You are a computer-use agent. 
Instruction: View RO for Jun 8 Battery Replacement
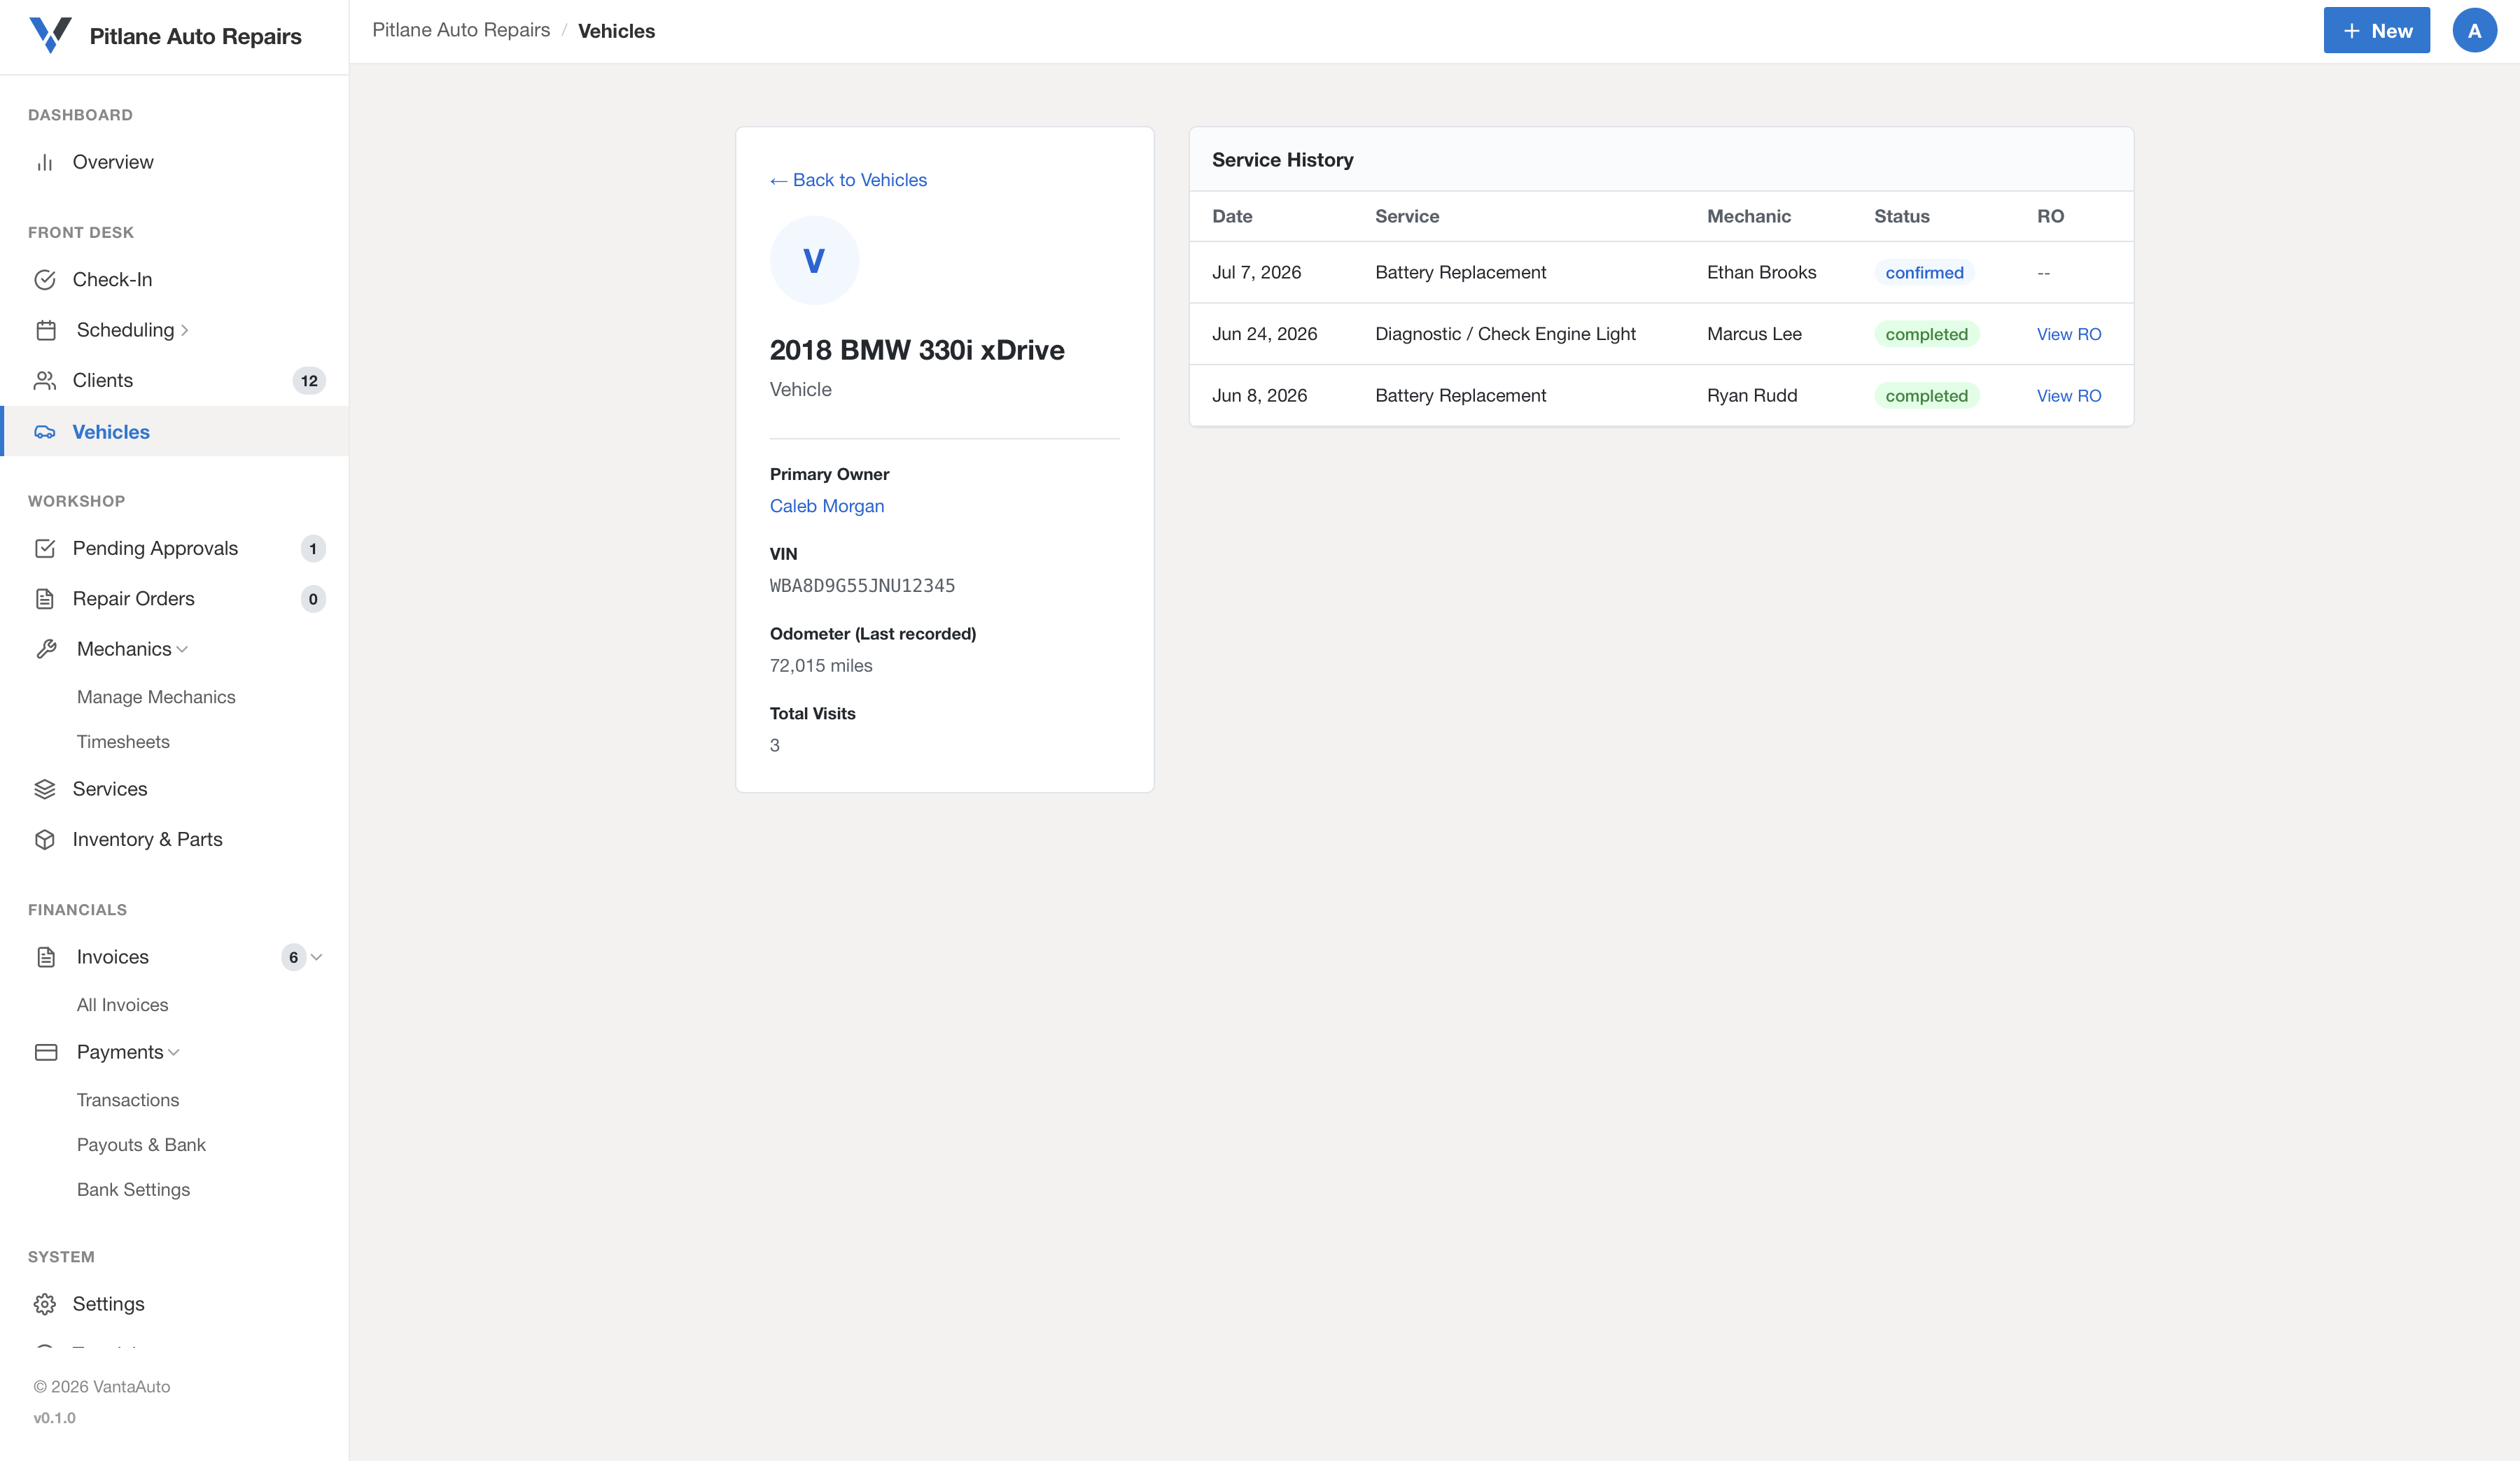2068,396
